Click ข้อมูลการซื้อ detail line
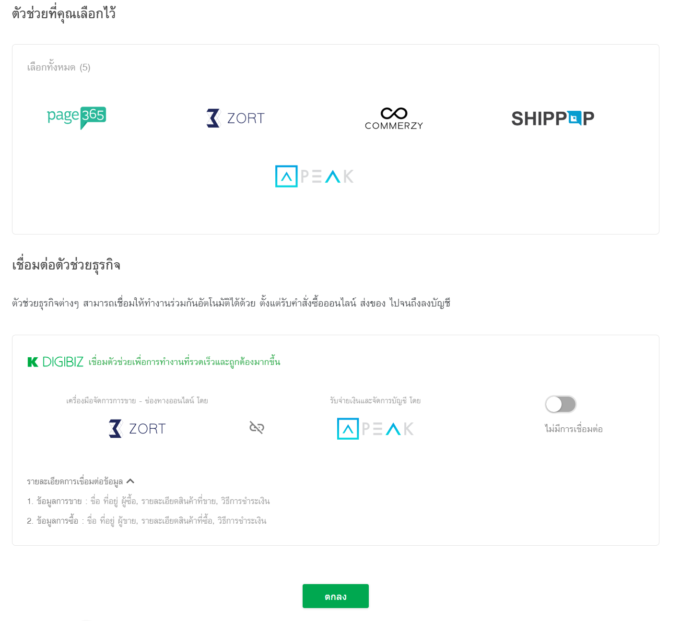The image size is (681, 621). point(147,521)
